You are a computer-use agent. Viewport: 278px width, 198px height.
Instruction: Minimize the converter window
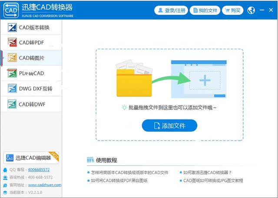pos(262,10)
